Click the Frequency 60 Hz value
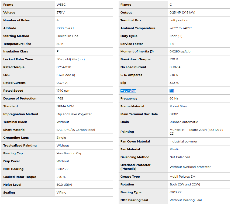Screen dimensions: 231x206 174,98
